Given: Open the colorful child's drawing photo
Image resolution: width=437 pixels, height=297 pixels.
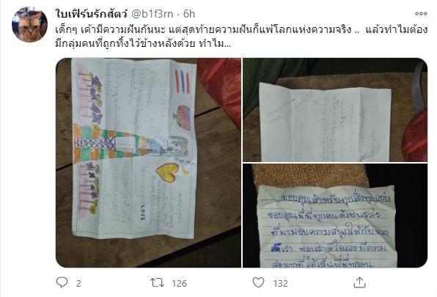Looking at the screenshot, I should click(x=149, y=163).
